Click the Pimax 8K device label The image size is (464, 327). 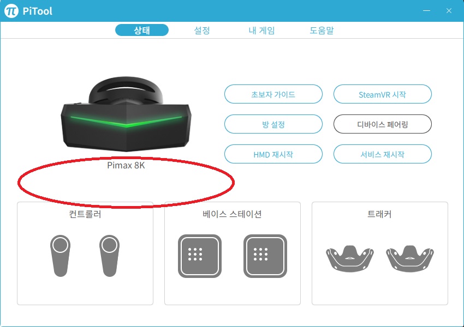[x=126, y=165]
